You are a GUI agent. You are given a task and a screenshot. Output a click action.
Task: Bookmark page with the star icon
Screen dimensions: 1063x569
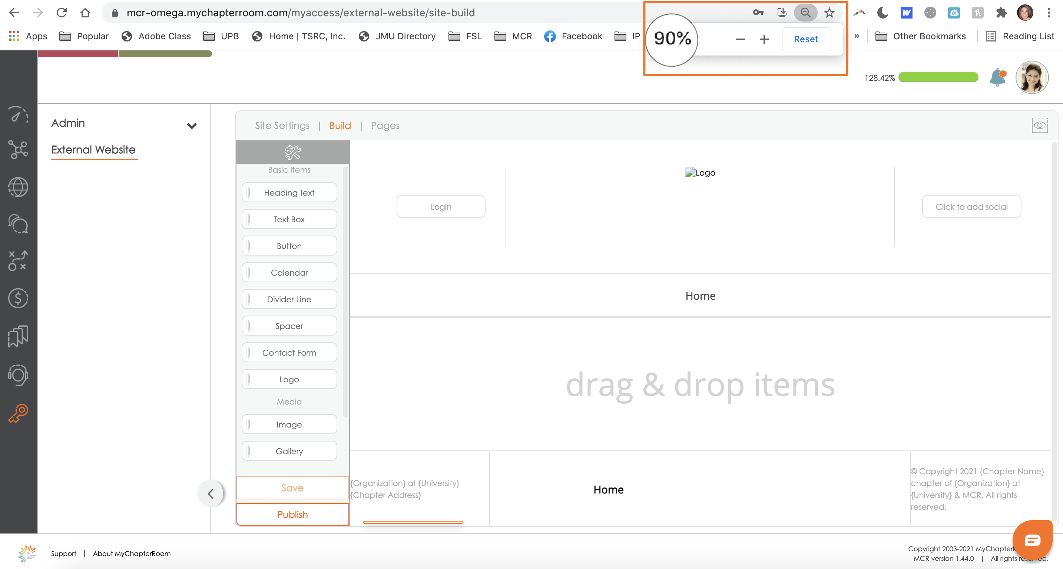pos(829,13)
